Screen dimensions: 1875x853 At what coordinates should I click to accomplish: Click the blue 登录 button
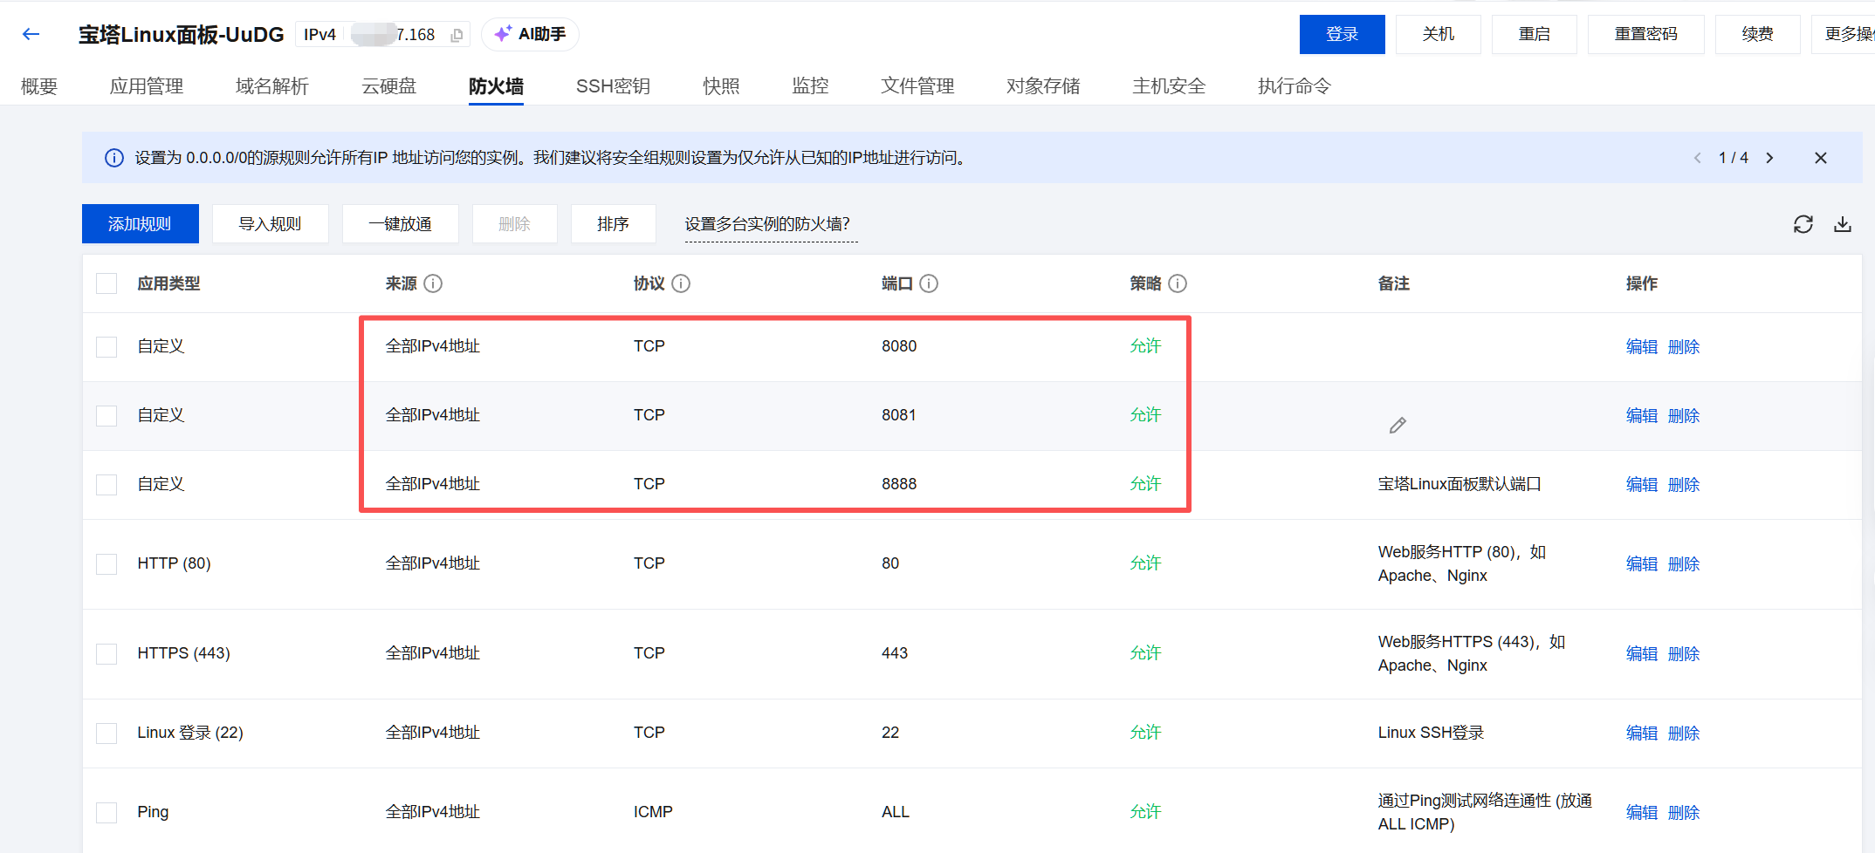[1343, 34]
